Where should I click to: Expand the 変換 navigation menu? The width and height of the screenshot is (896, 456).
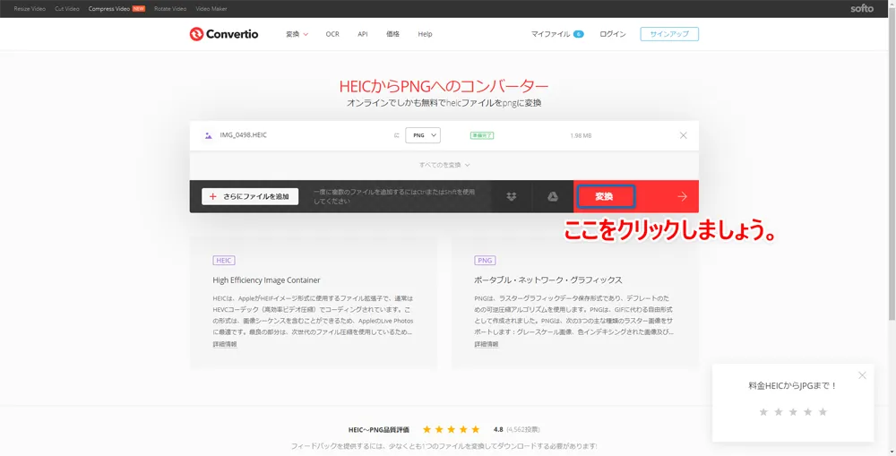[x=297, y=34]
